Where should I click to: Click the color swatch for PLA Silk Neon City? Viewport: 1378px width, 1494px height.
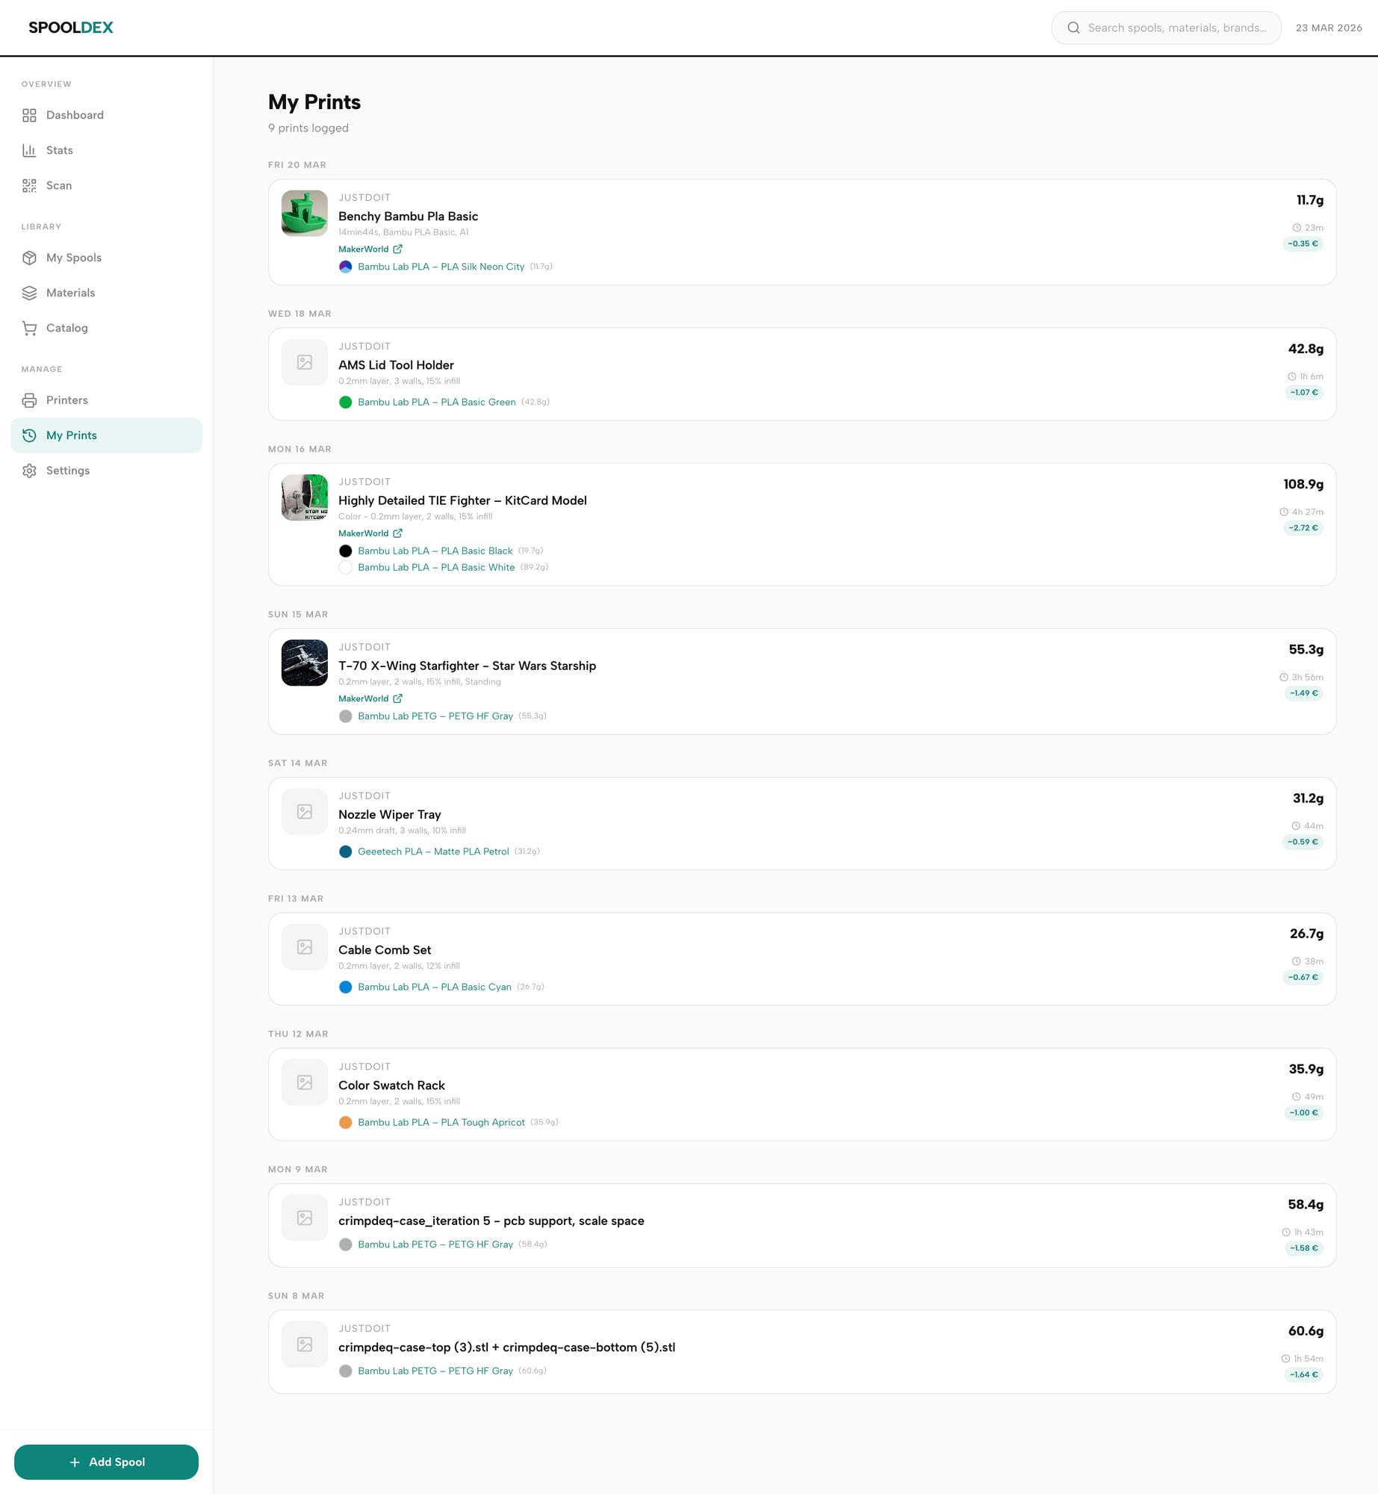(347, 266)
